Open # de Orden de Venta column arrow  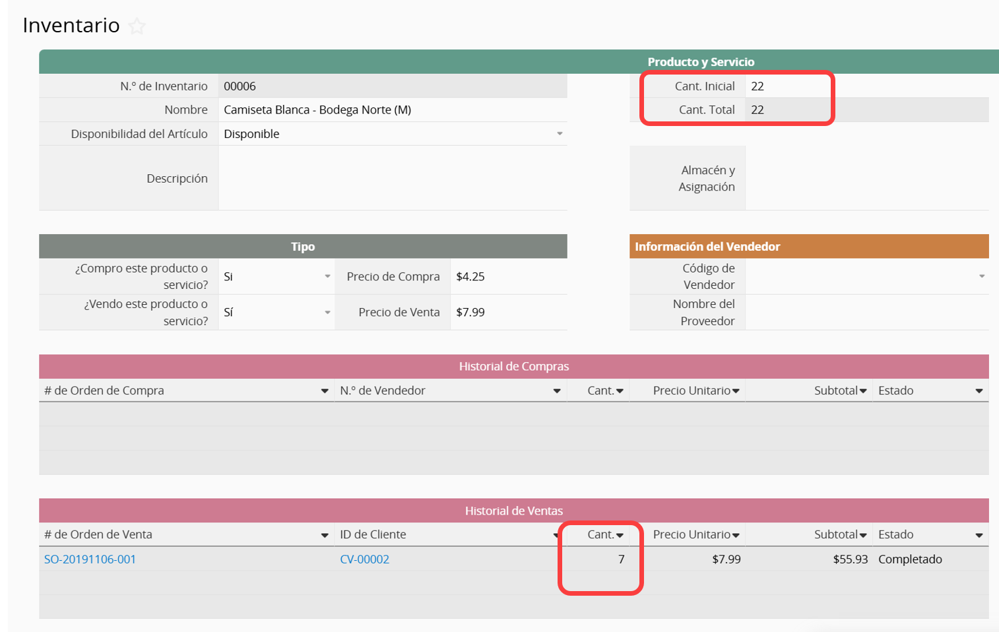click(325, 535)
